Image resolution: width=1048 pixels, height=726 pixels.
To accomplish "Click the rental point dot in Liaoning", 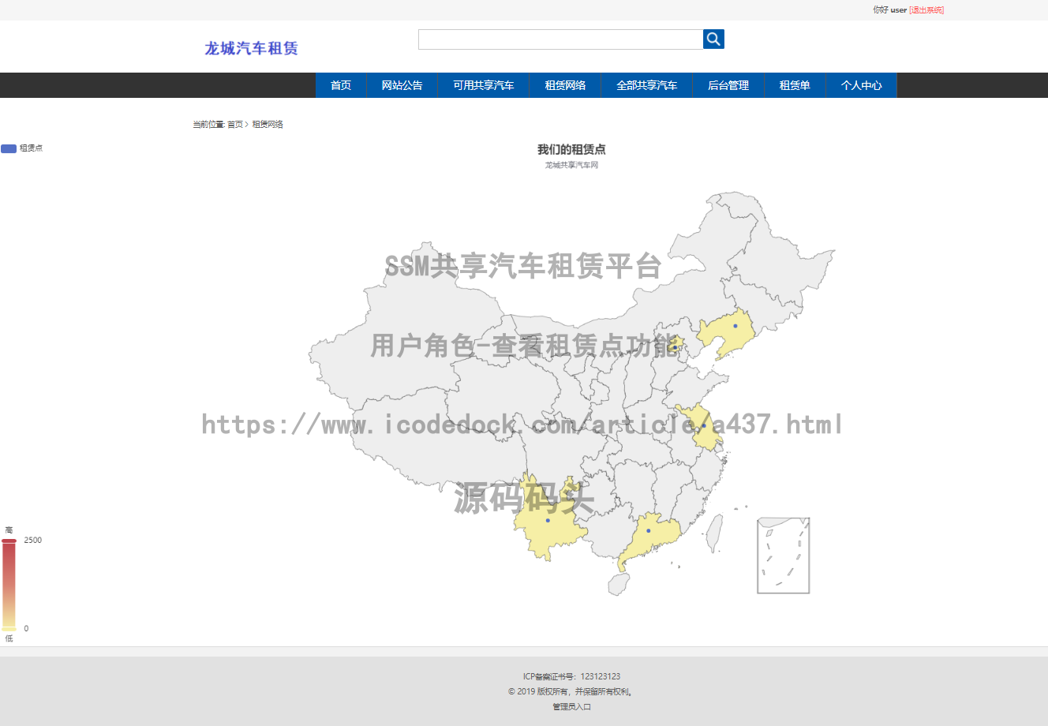I will (735, 326).
